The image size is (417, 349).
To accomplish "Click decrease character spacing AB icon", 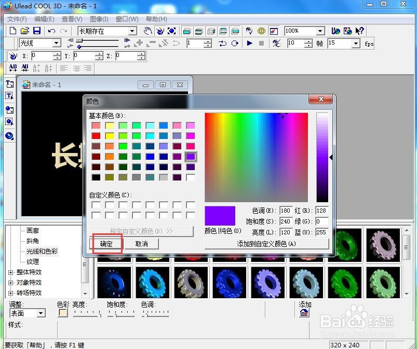I will 25,68.
